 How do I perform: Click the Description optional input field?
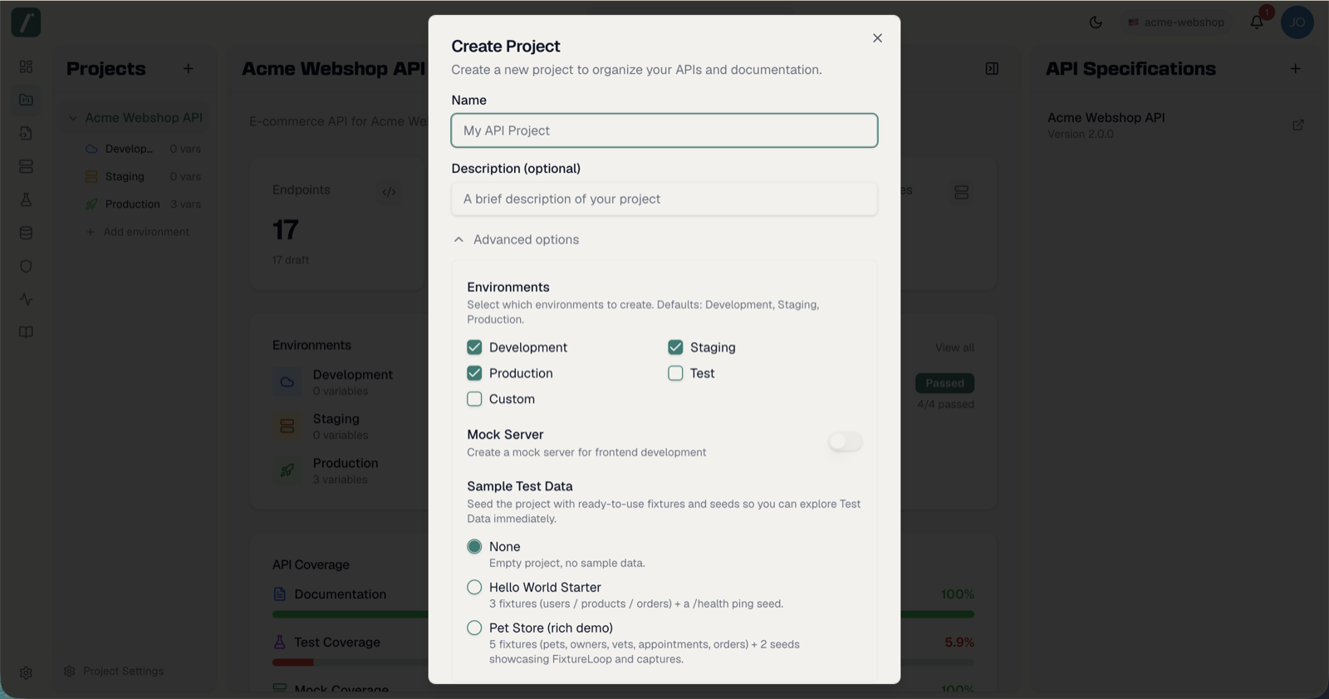(x=664, y=199)
